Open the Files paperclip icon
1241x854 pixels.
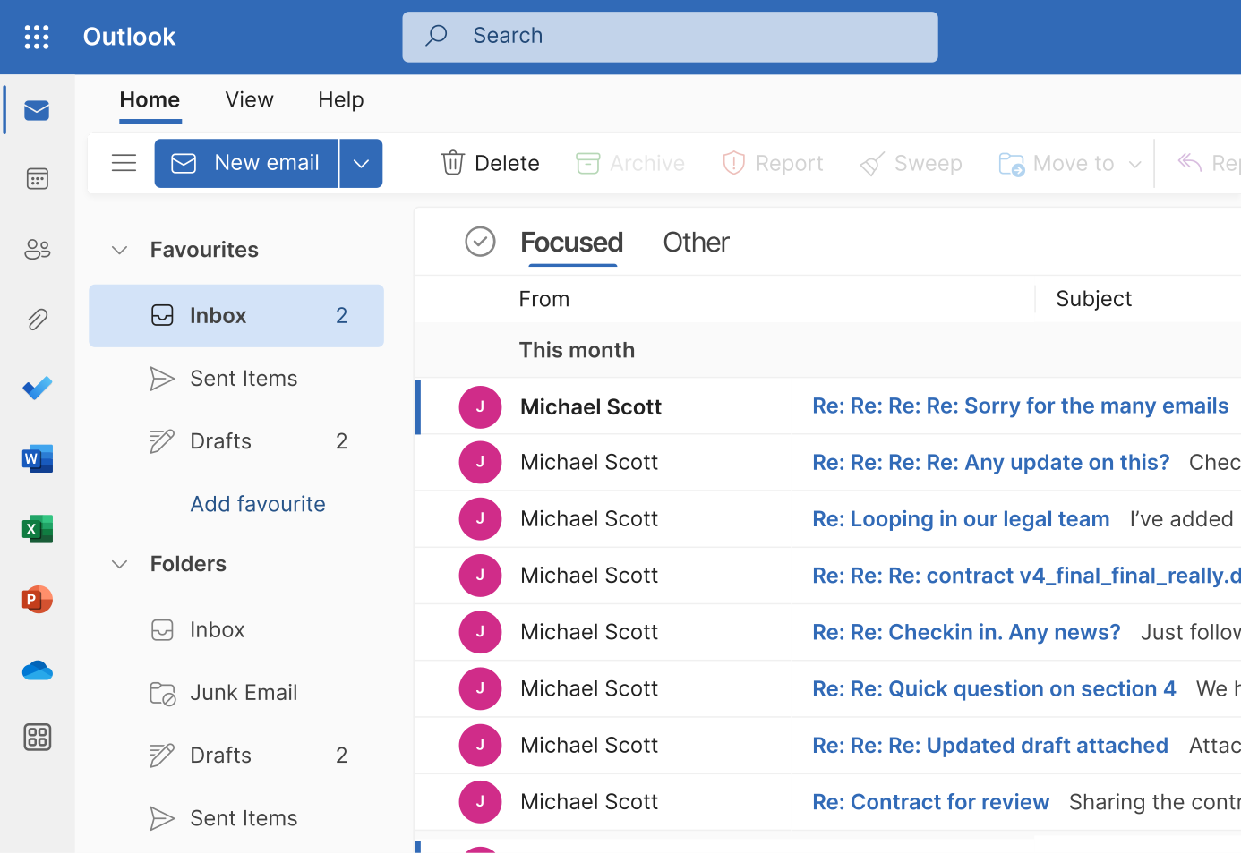click(x=37, y=320)
